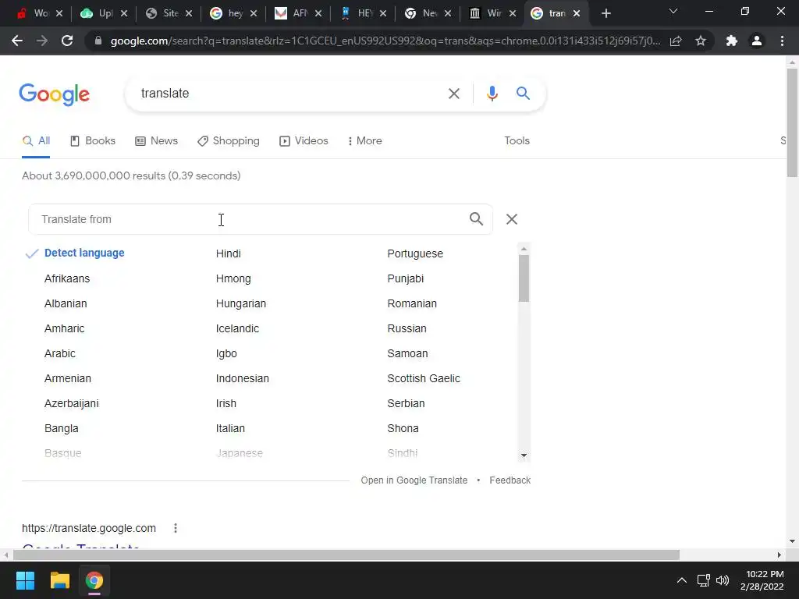Choose Indonesian as source language
The image size is (799, 599).
click(x=243, y=378)
